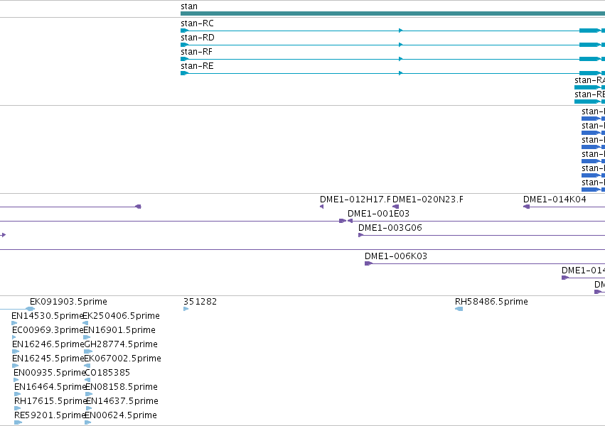Select the EN16464.5prime EST label
The height and width of the screenshot is (426, 605).
coord(50,387)
